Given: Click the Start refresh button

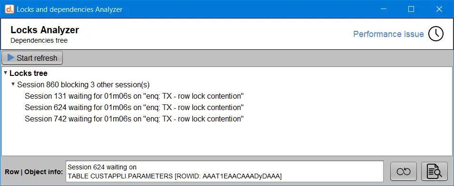Looking at the screenshot, I should point(32,58).
